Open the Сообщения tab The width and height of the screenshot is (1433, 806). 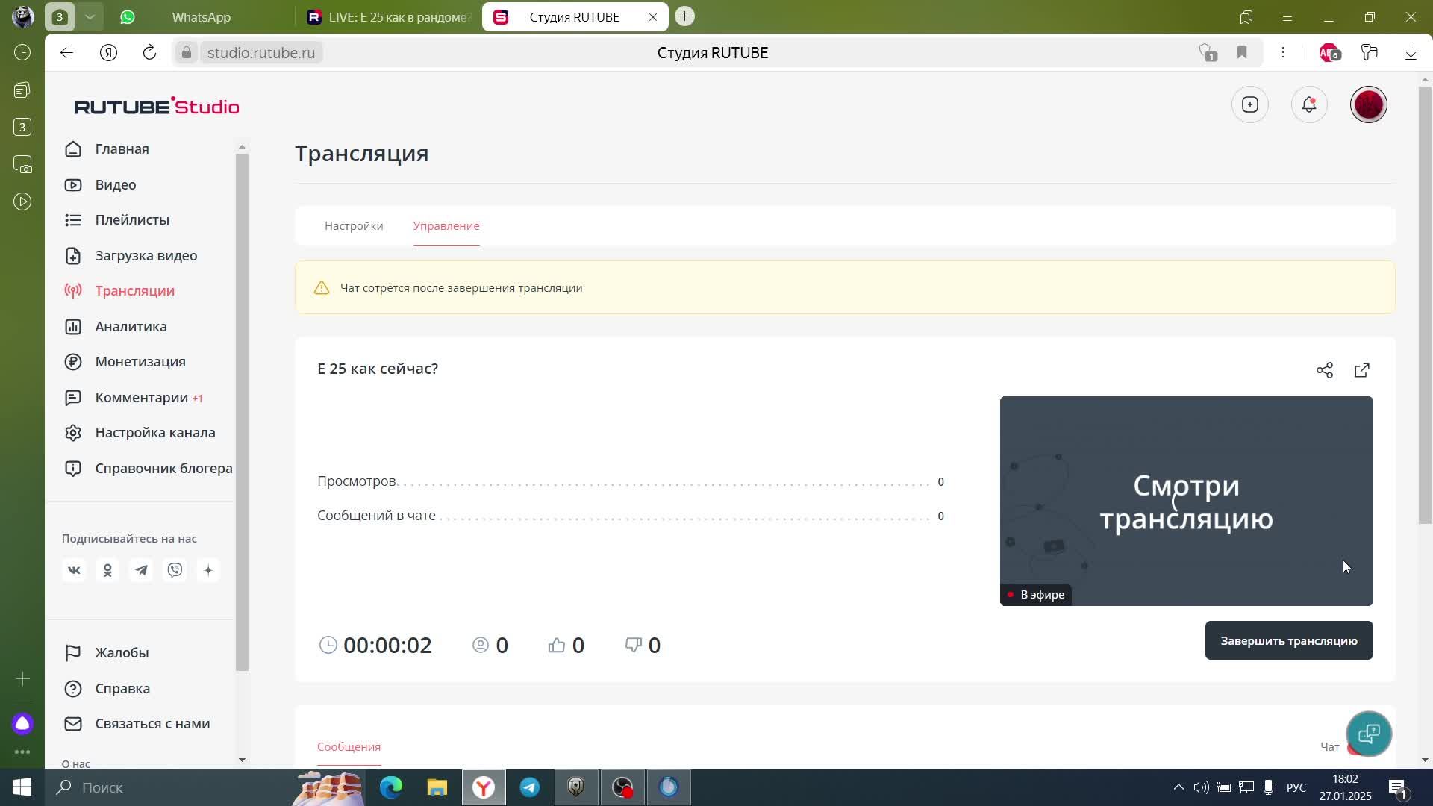point(349,747)
